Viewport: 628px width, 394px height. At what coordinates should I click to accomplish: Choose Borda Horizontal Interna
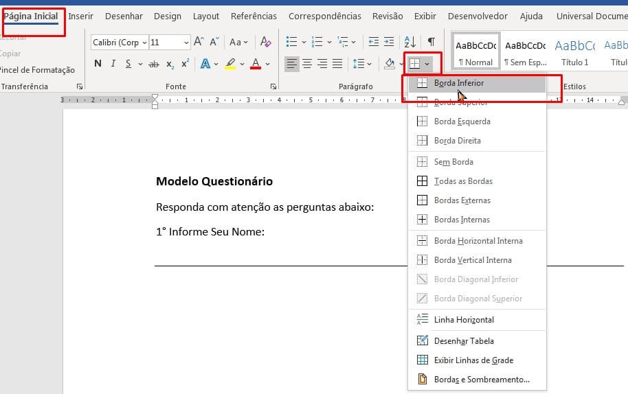click(x=477, y=241)
